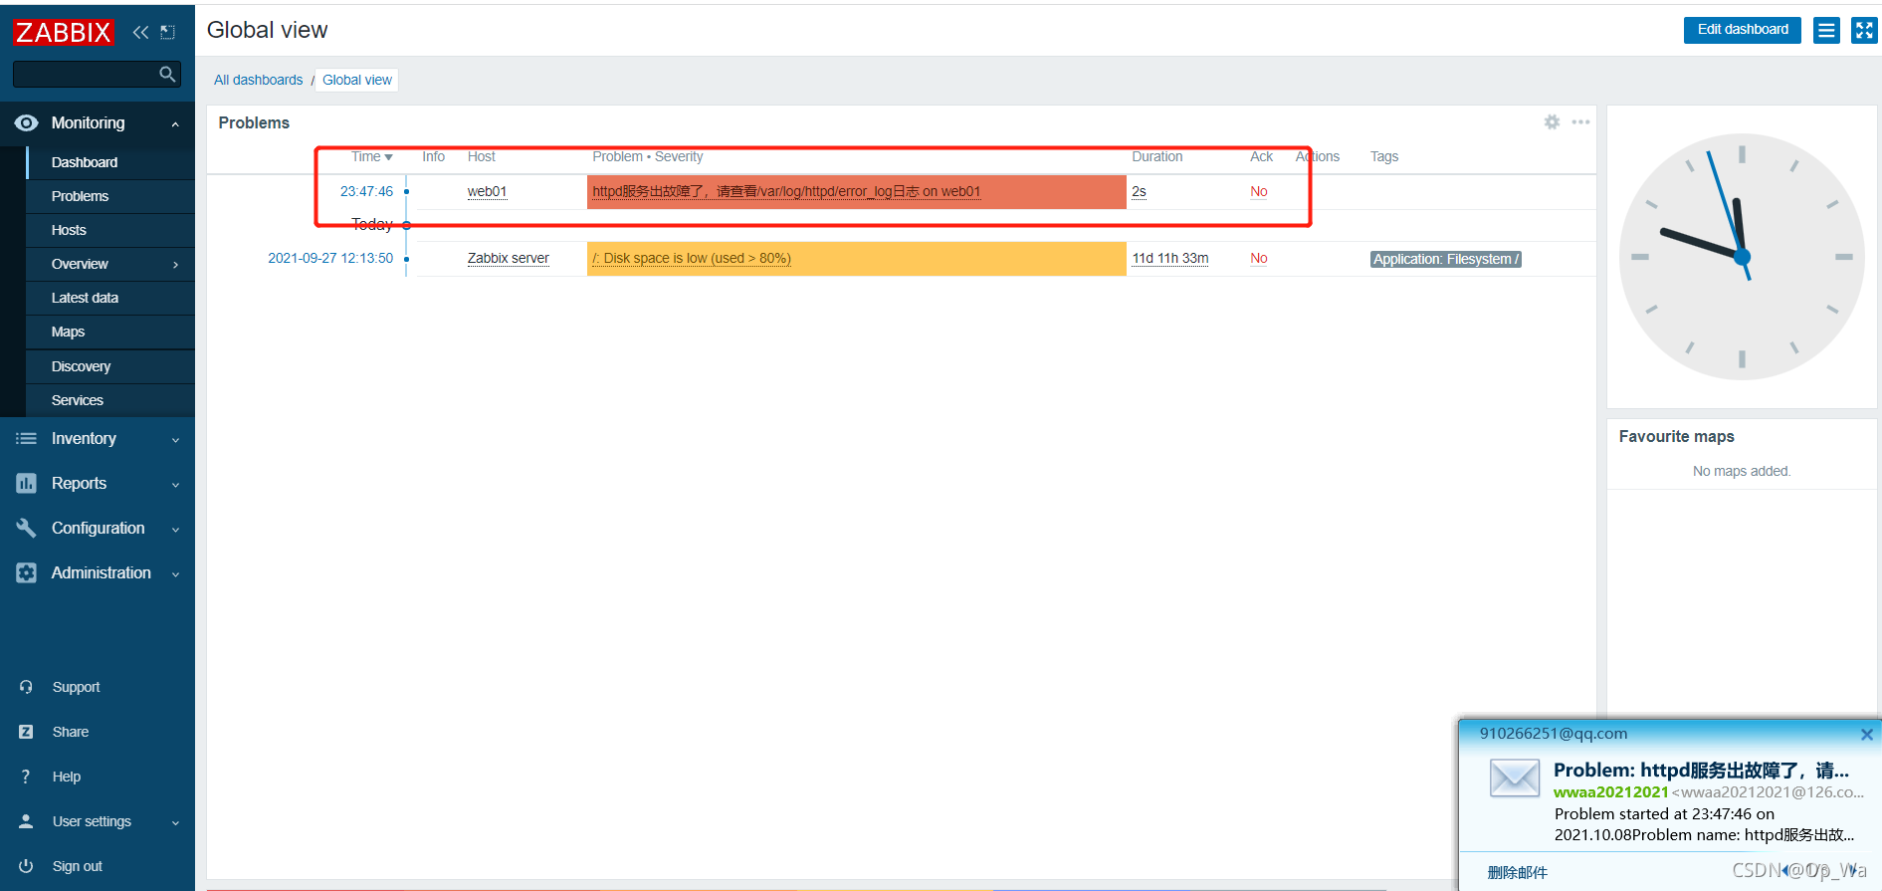Click the 11d 11h 33m duration
This screenshot has width=1882, height=891.
click(1170, 258)
